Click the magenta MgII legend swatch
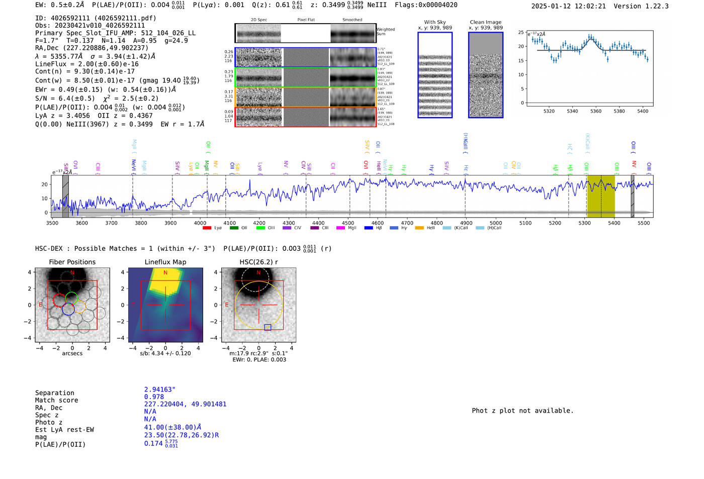 [340, 228]
